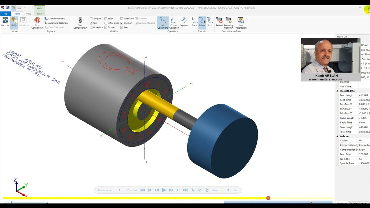Click Mastercam application logo icon
Viewport: 370px width, 208px height.
(x=3, y=8)
